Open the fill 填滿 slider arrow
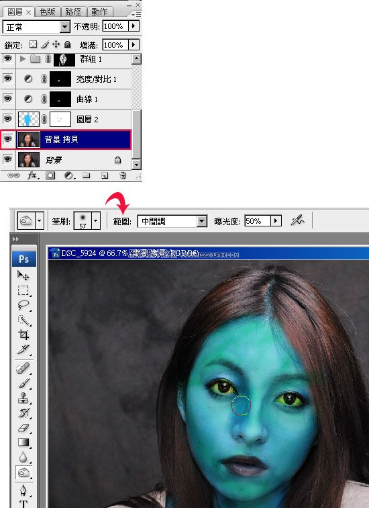The image size is (369, 508). click(x=134, y=44)
